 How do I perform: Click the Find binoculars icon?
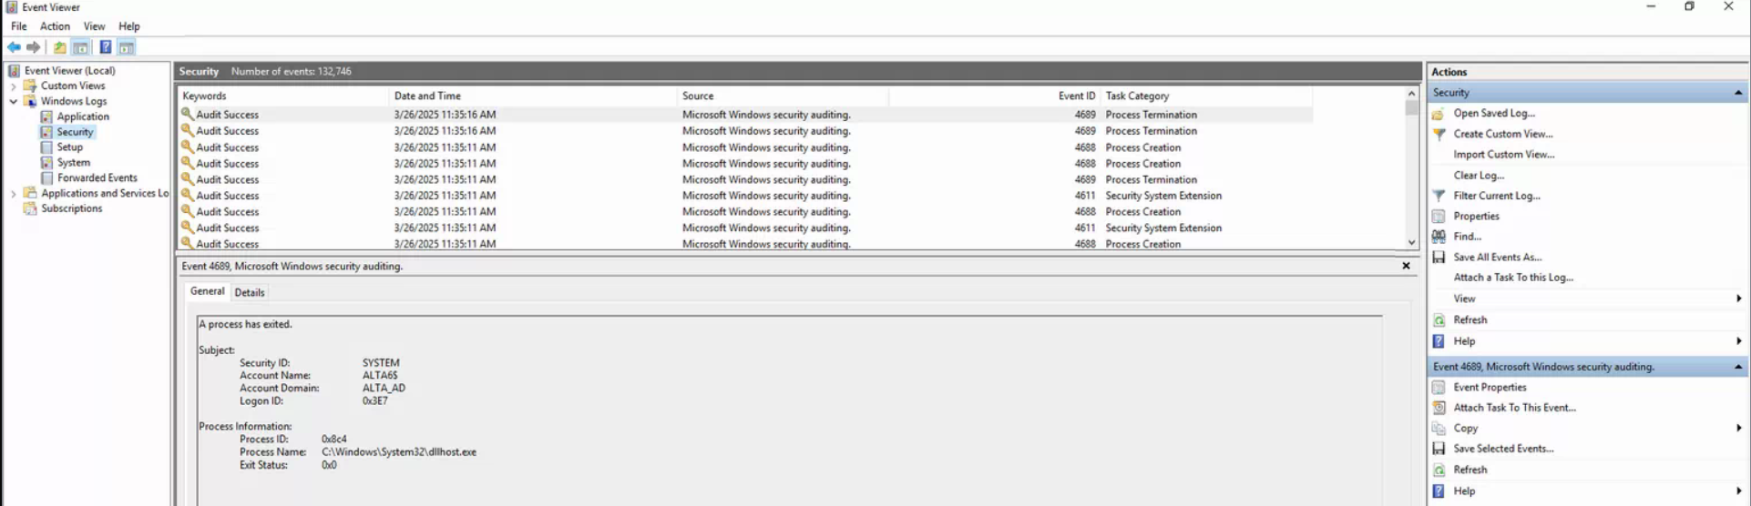tap(1439, 237)
